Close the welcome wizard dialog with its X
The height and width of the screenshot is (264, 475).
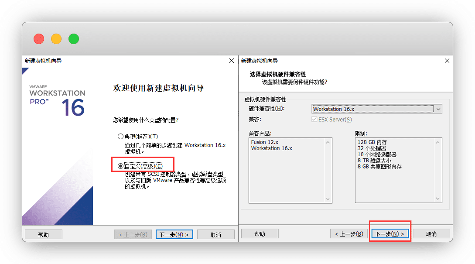[x=232, y=61]
